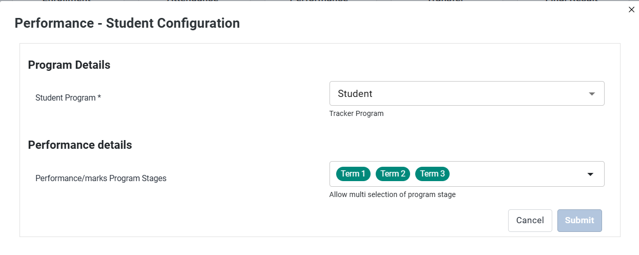Click the Student Program * label
The width and height of the screenshot is (639, 255).
coord(68,97)
